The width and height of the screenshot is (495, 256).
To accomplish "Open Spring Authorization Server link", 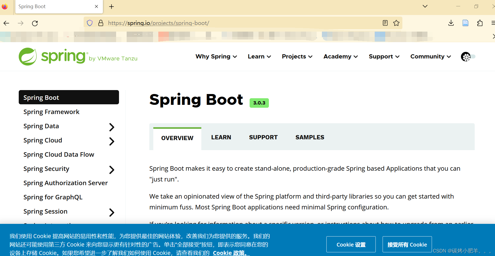I will (66, 183).
